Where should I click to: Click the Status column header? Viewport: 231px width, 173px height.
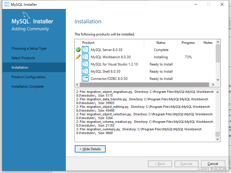click(x=161, y=43)
